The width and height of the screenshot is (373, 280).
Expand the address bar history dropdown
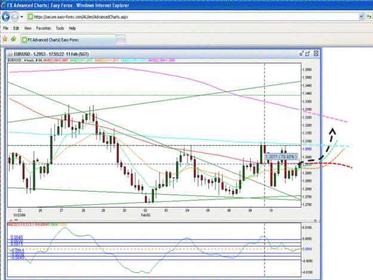pyautogui.click(x=361, y=17)
